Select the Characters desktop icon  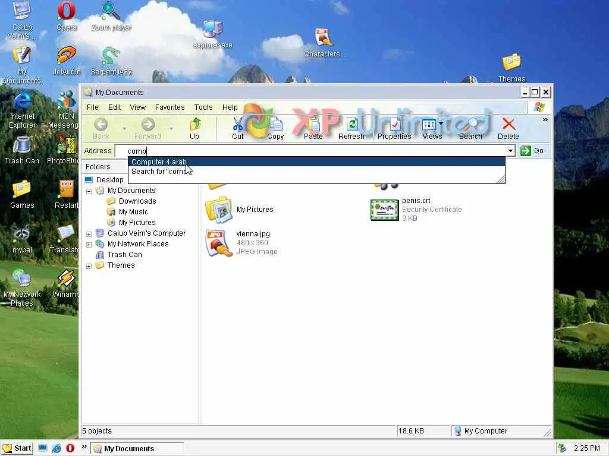click(324, 43)
